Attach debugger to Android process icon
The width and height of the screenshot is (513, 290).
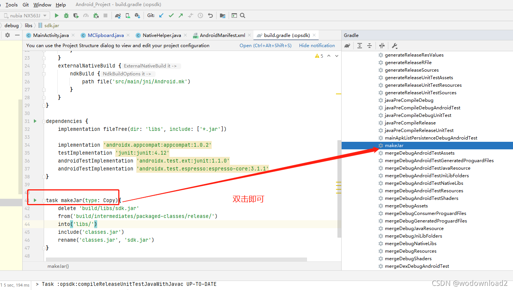(96, 15)
